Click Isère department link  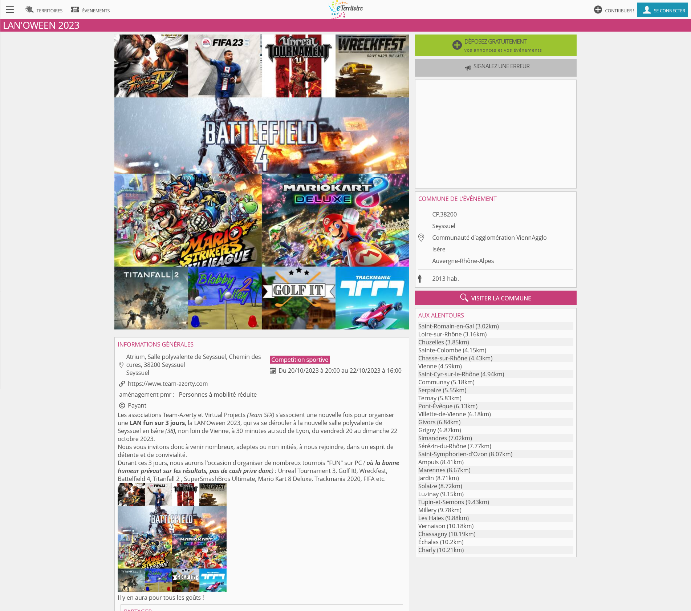coord(439,249)
